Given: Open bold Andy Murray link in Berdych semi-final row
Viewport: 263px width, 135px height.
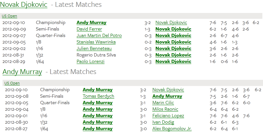Looking at the screenshot, I should coord(167,96).
